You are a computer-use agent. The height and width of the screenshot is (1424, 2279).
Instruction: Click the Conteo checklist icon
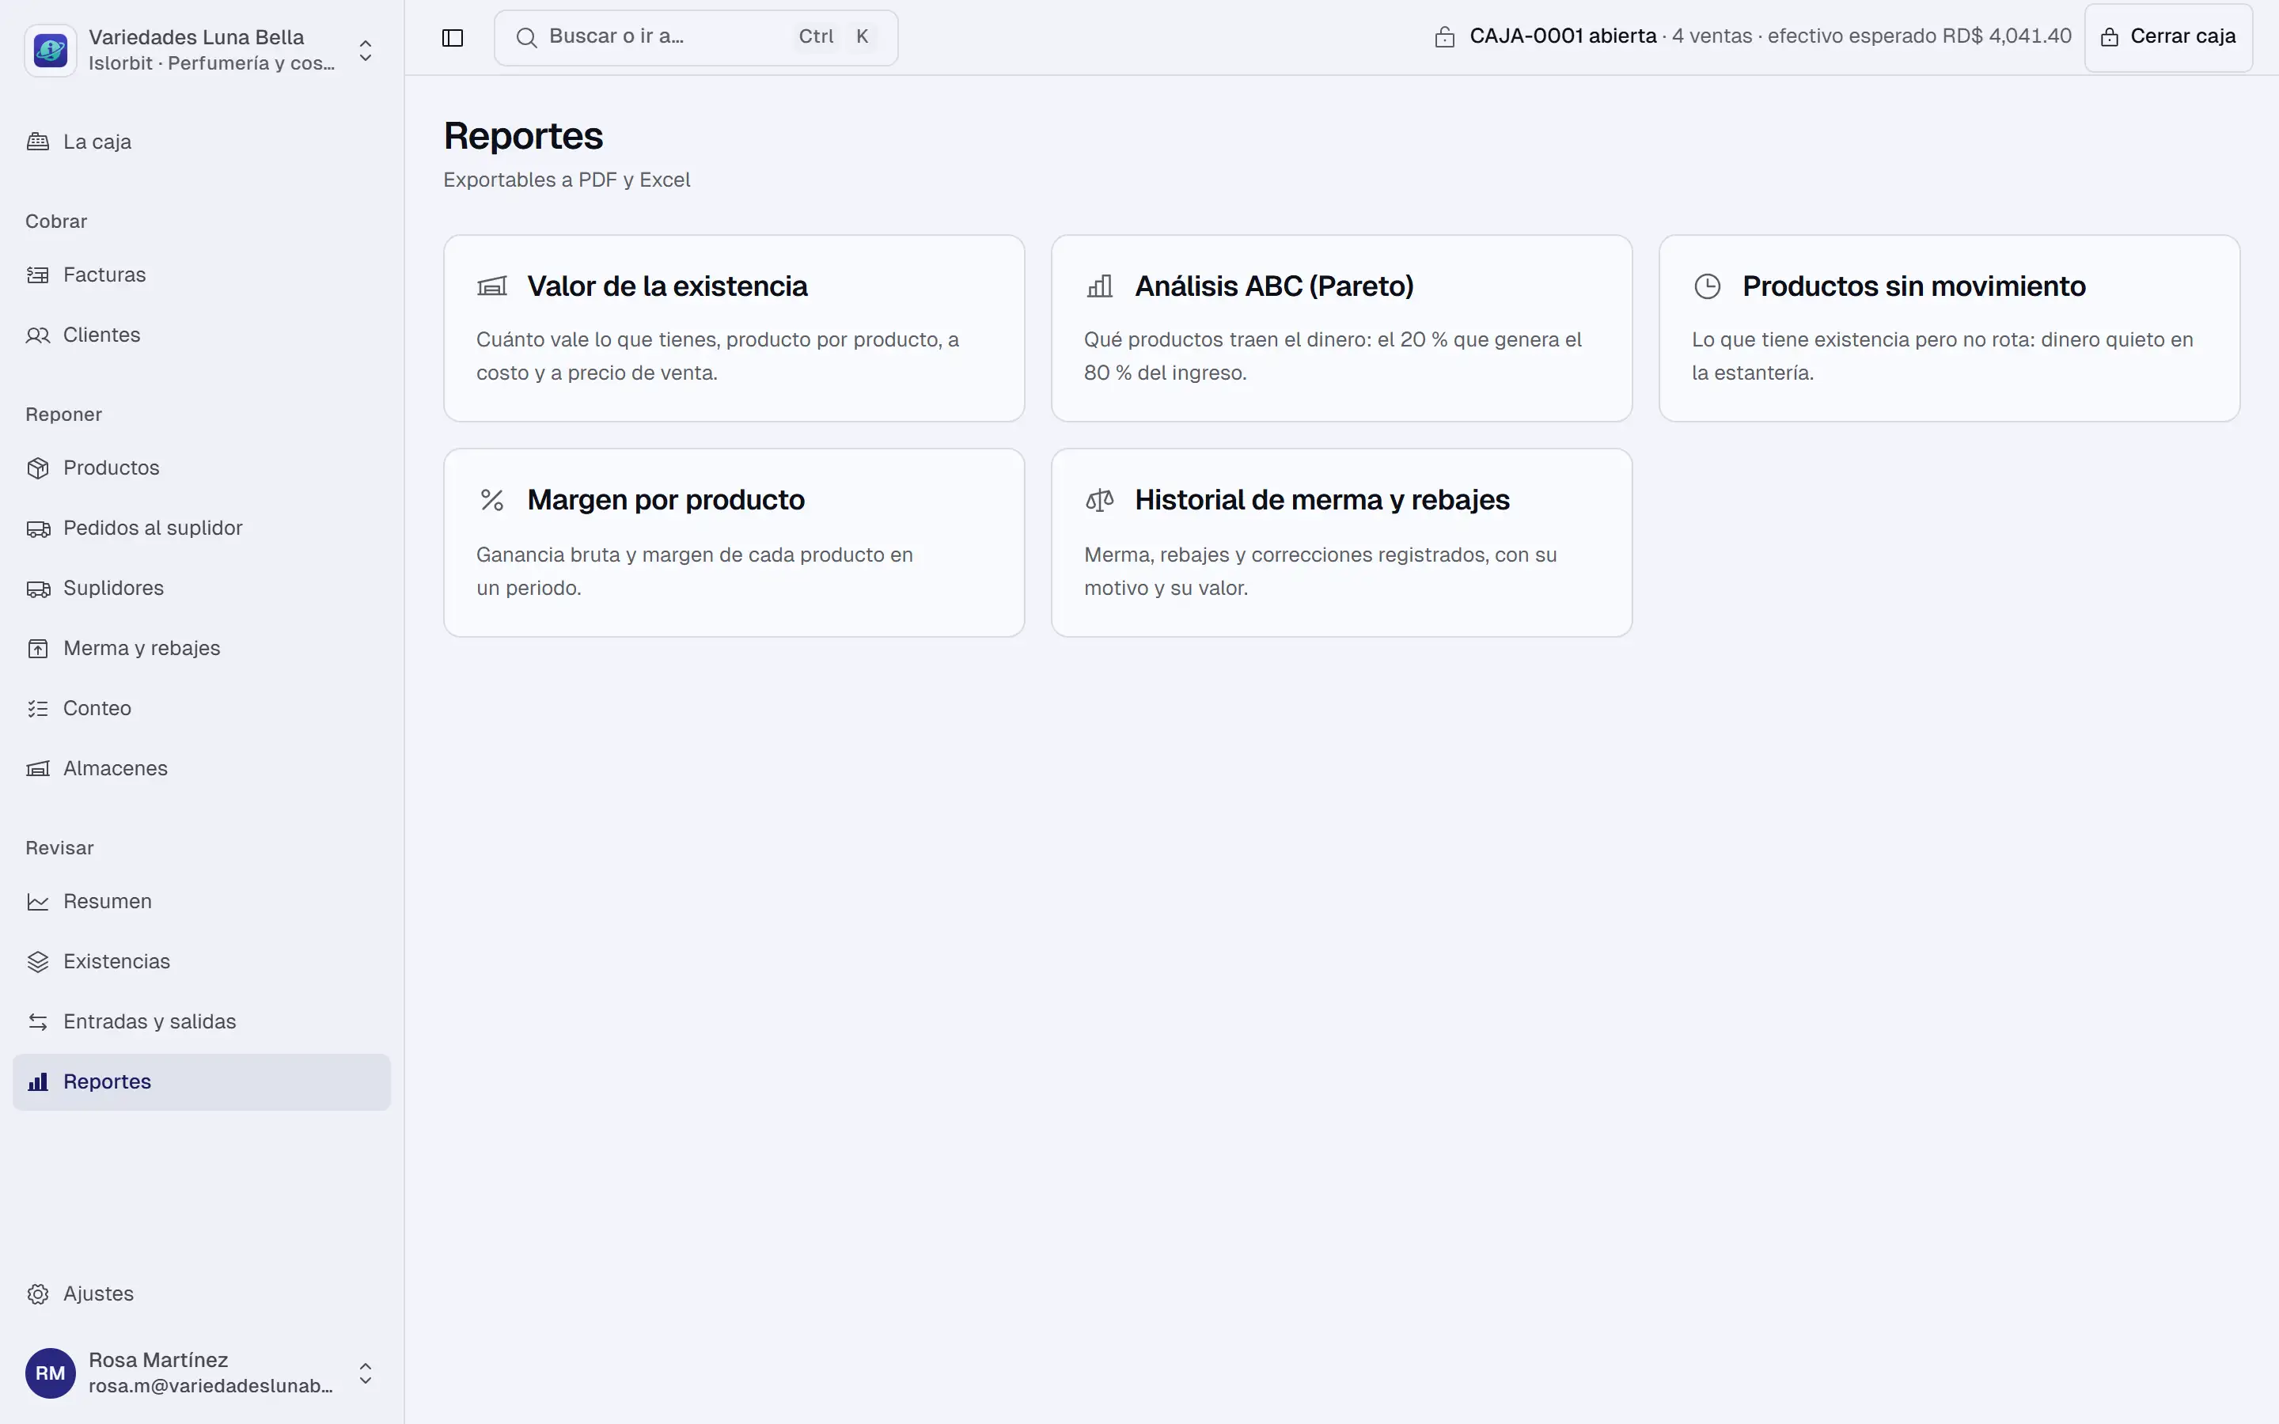click(38, 709)
